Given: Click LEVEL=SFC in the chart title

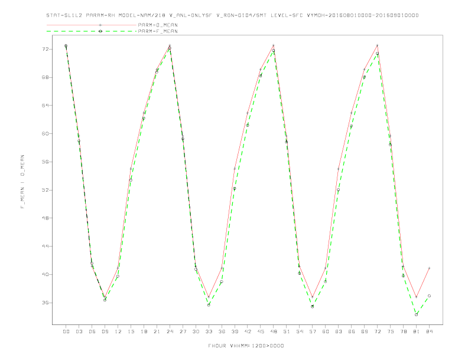Looking at the screenshot, I should pyautogui.click(x=287, y=15).
